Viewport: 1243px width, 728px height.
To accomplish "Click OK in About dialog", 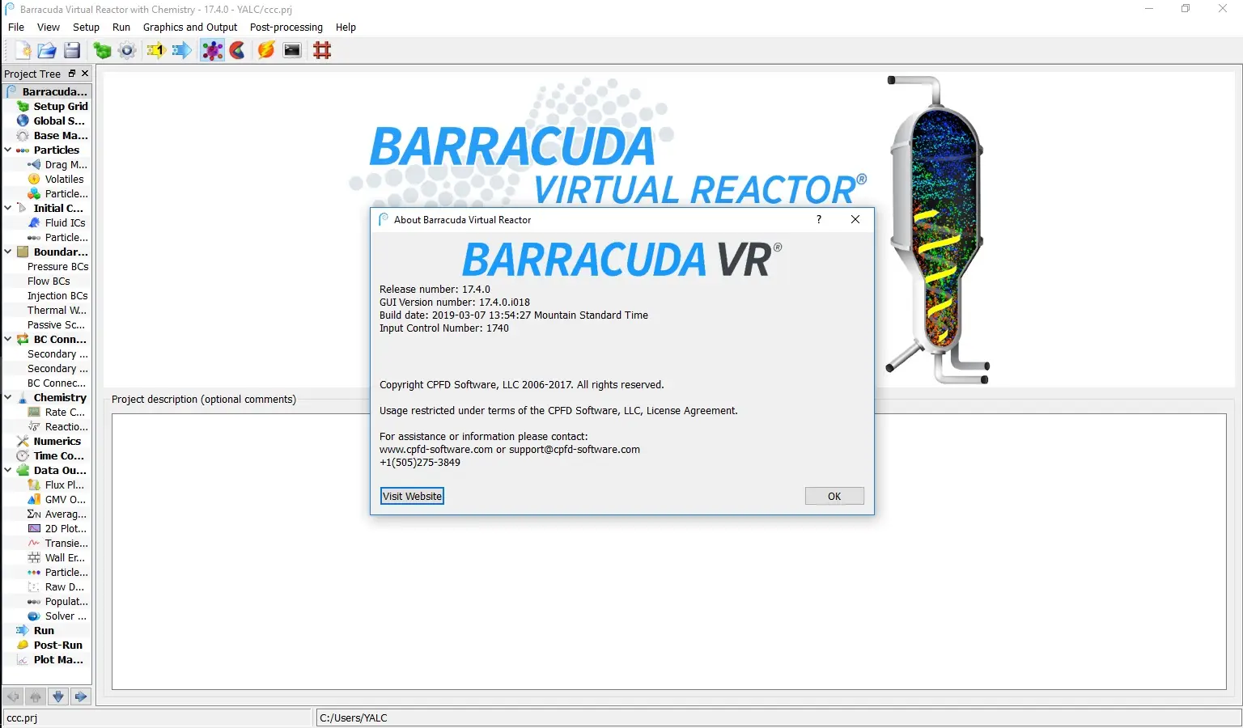I will pyautogui.click(x=834, y=496).
